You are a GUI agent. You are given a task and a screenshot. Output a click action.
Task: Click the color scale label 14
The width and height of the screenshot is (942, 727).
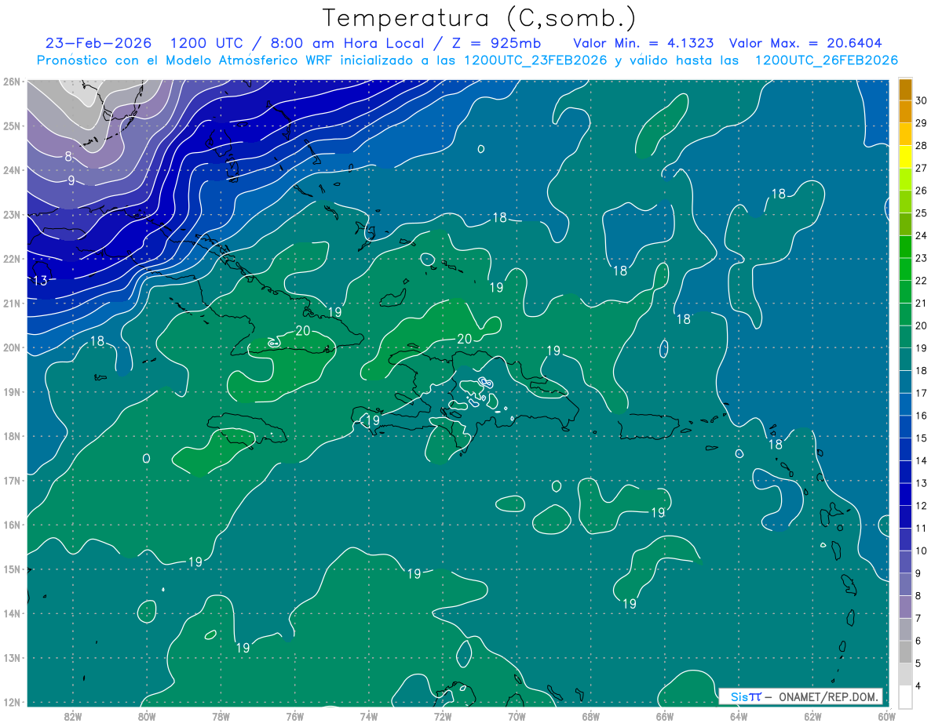tap(922, 460)
